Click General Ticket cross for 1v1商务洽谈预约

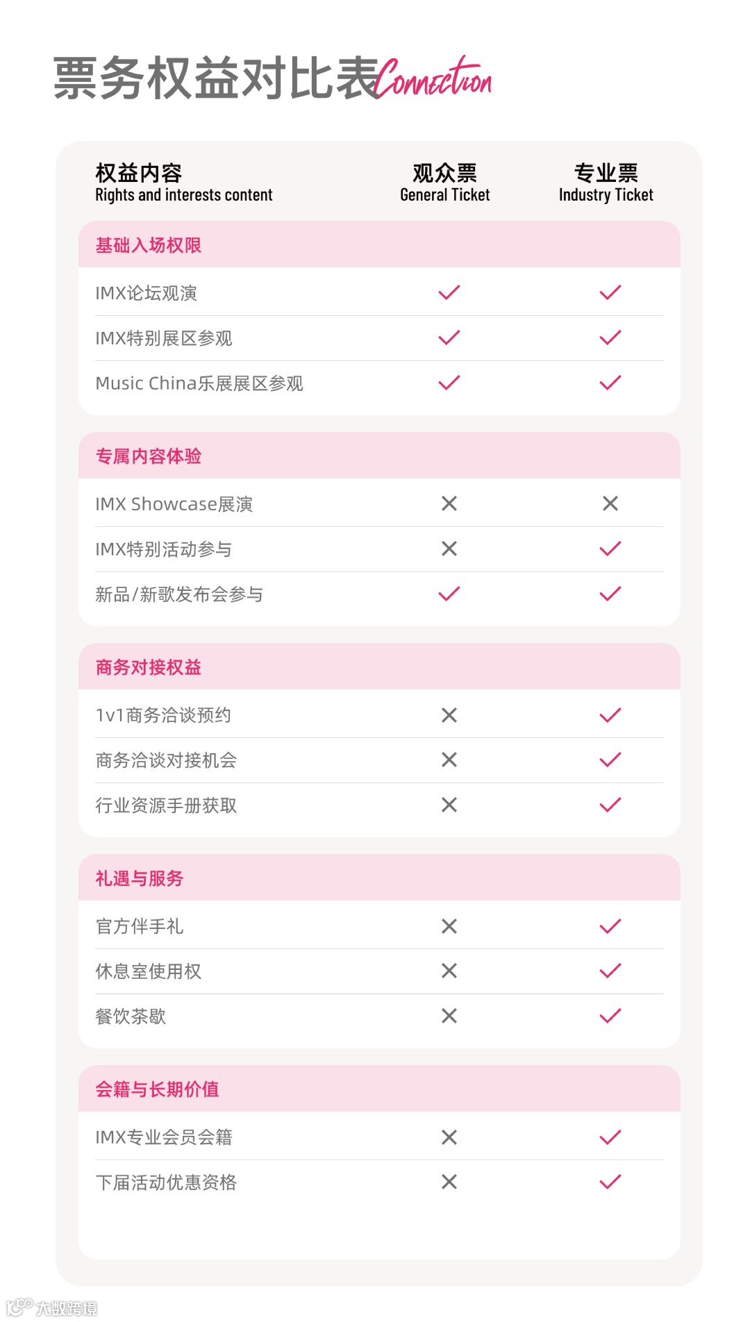tap(449, 715)
